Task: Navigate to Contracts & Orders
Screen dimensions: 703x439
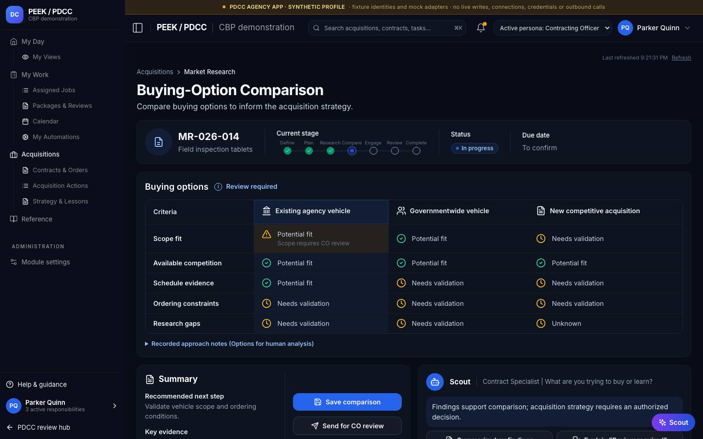Action: [60, 170]
